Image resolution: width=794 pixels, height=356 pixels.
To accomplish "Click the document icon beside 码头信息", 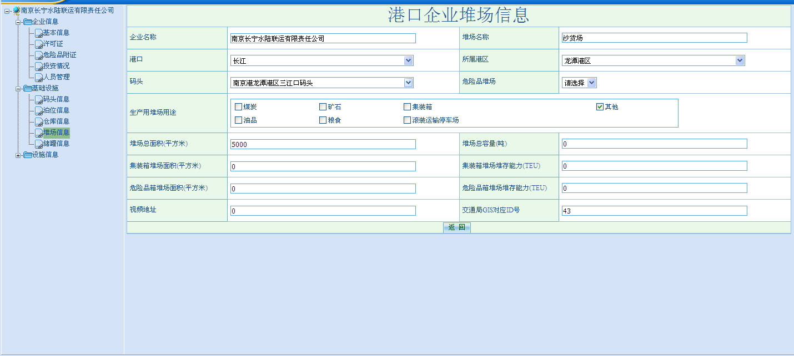I will (39, 100).
